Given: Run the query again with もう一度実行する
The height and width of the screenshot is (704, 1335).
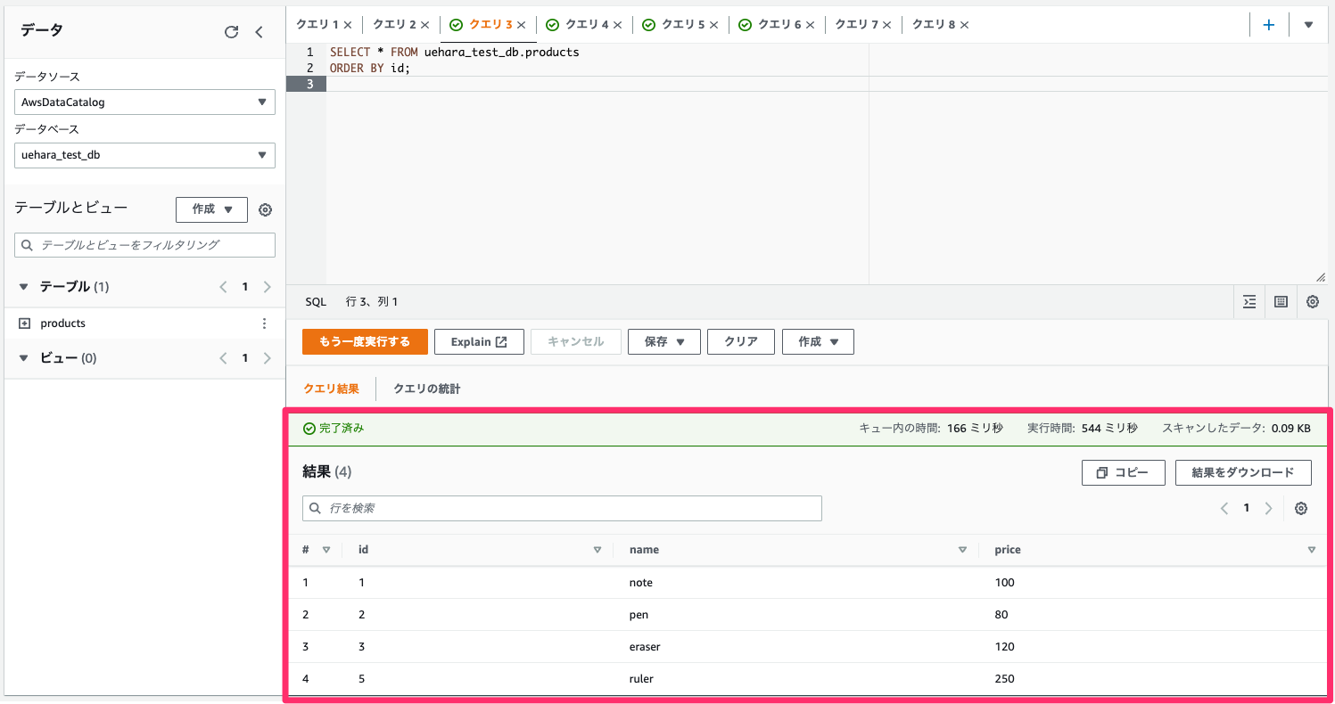Looking at the screenshot, I should (x=365, y=341).
